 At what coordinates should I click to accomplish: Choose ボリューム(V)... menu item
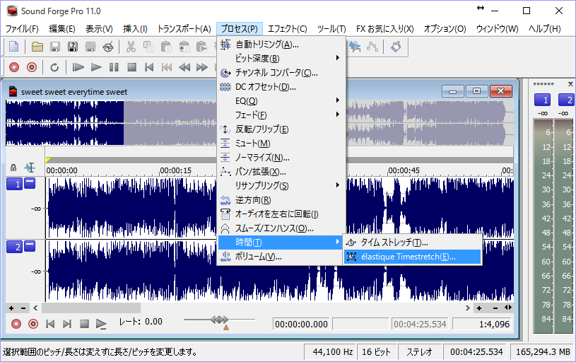(x=281, y=257)
